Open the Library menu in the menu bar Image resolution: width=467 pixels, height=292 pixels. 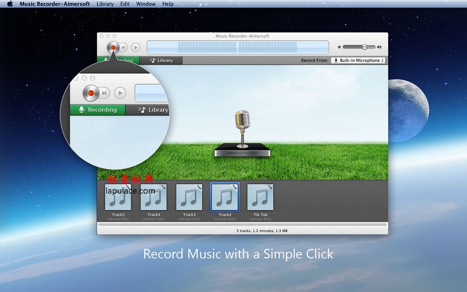tap(105, 4)
